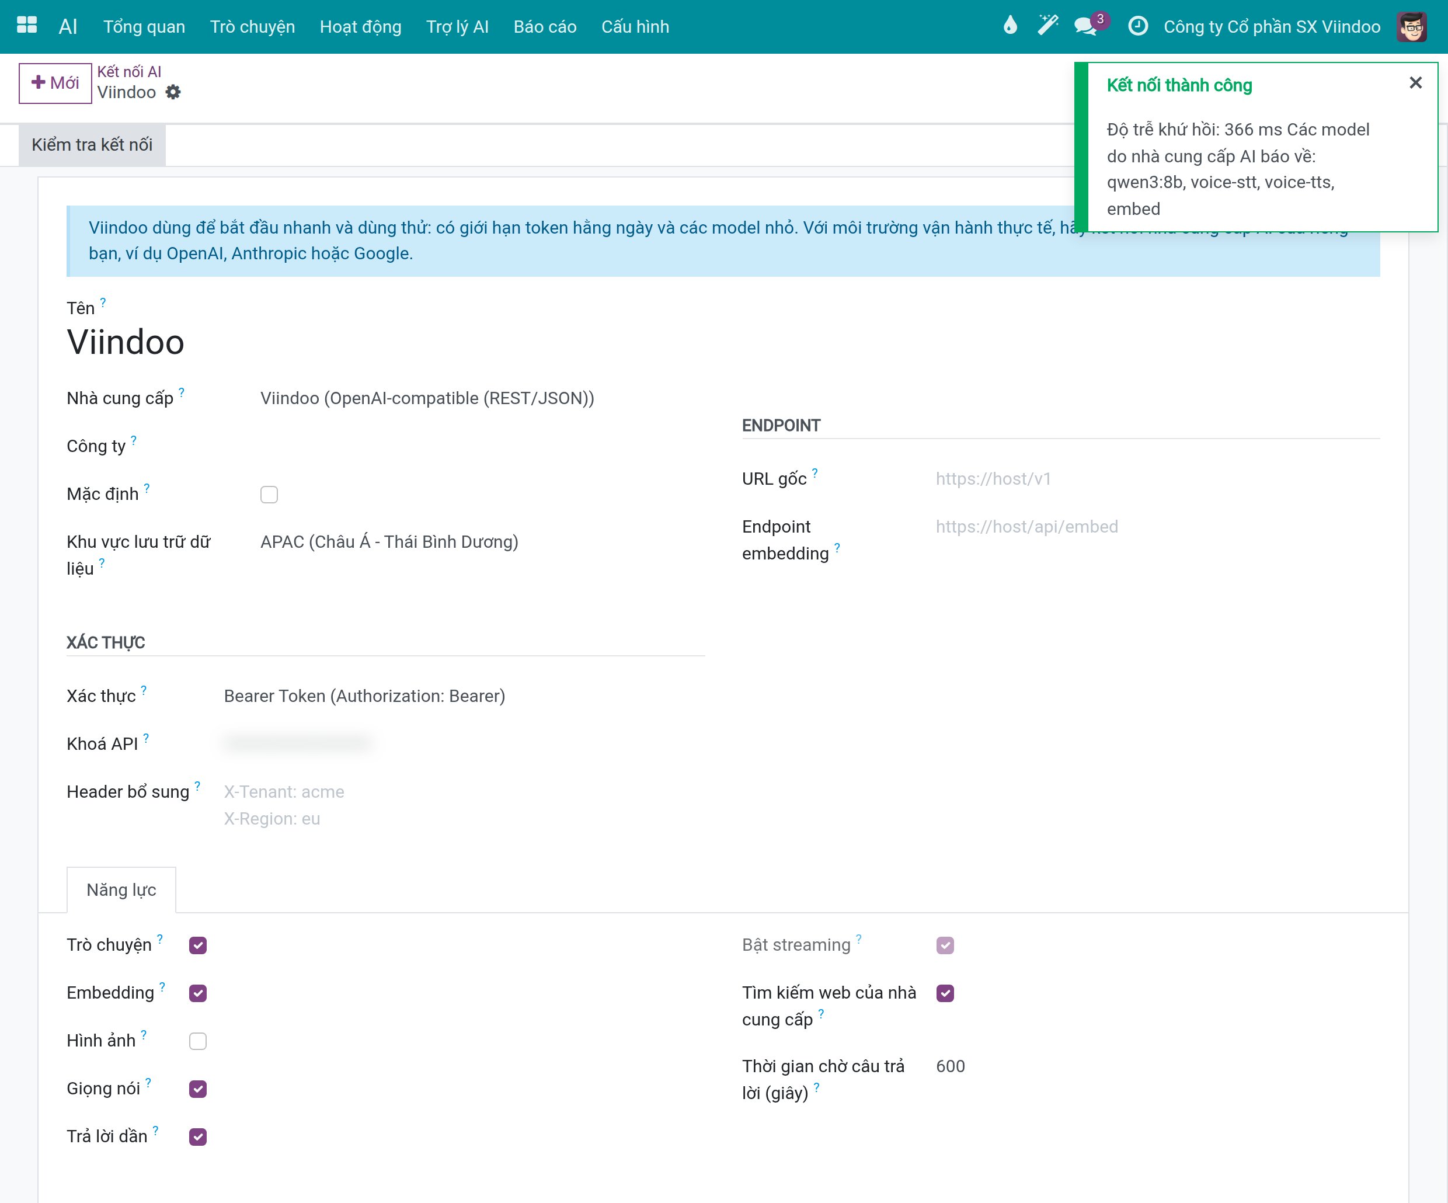Toggle the Giọng nói checkbox

tap(198, 1089)
